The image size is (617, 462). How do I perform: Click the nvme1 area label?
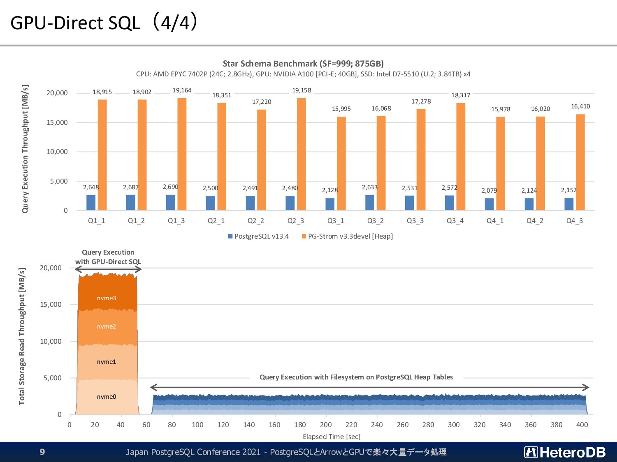[107, 362]
